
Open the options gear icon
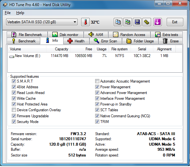coord(147,22)
